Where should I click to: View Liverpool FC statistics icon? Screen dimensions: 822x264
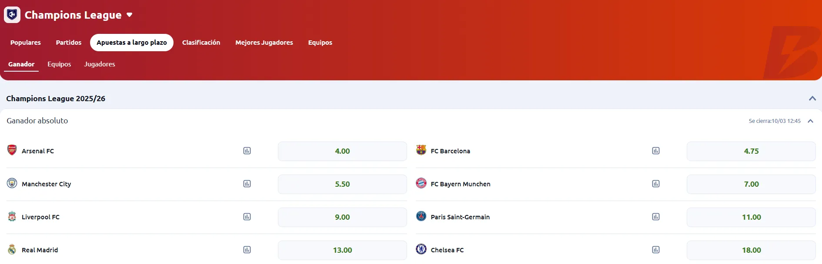247,217
